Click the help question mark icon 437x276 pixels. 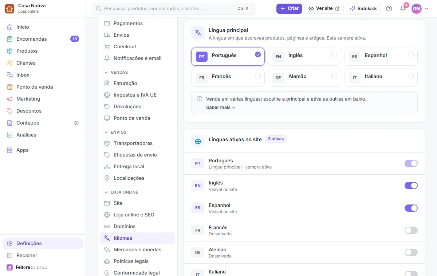(389, 8)
